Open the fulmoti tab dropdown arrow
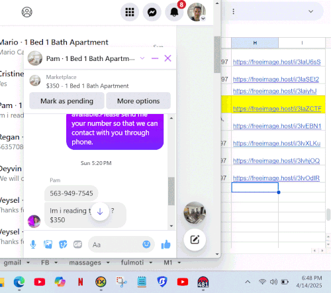 (151, 263)
